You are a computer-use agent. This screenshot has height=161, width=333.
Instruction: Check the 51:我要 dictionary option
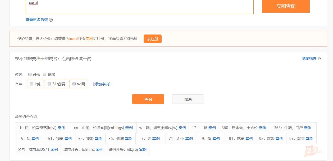[49, 84]
